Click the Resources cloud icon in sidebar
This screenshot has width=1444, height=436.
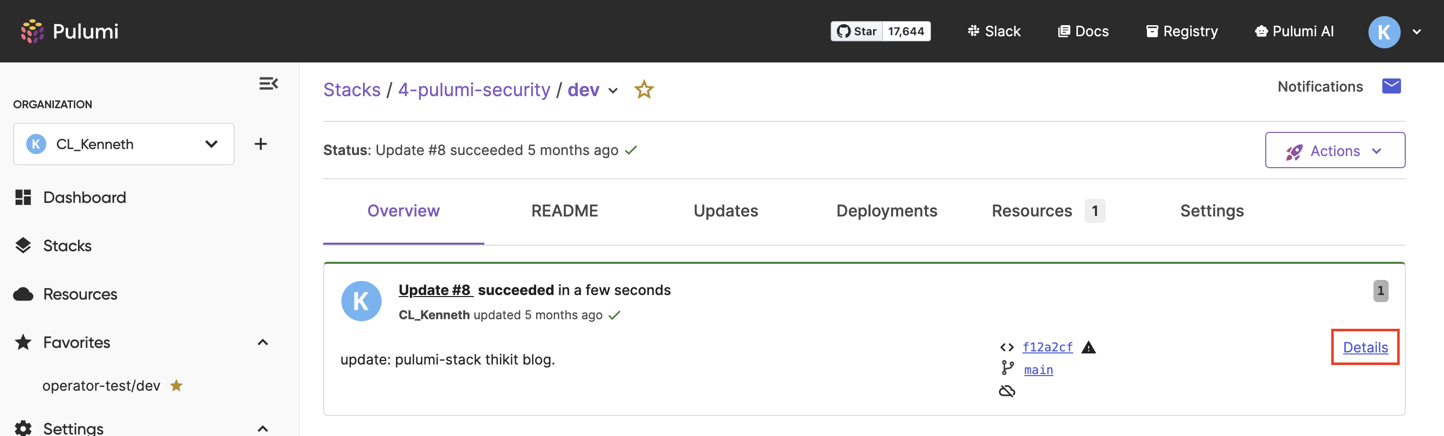pos(23,294)
